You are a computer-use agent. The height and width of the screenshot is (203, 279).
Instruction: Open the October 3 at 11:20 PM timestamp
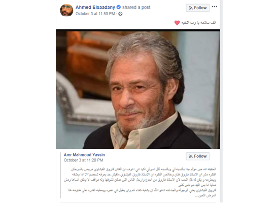click(84, 160)
